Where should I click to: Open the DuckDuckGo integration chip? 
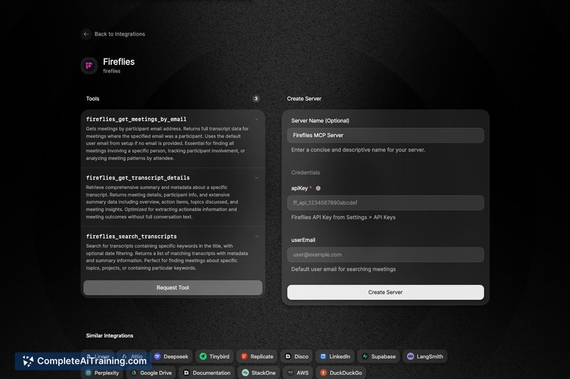pos(341,373)
